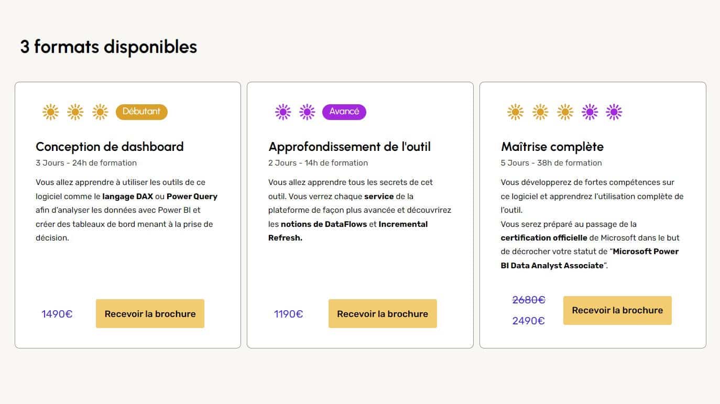This screenshot has height=404, width=720.
Task: Click the Approfondissement de l'outil title
Action: (350, 147)
